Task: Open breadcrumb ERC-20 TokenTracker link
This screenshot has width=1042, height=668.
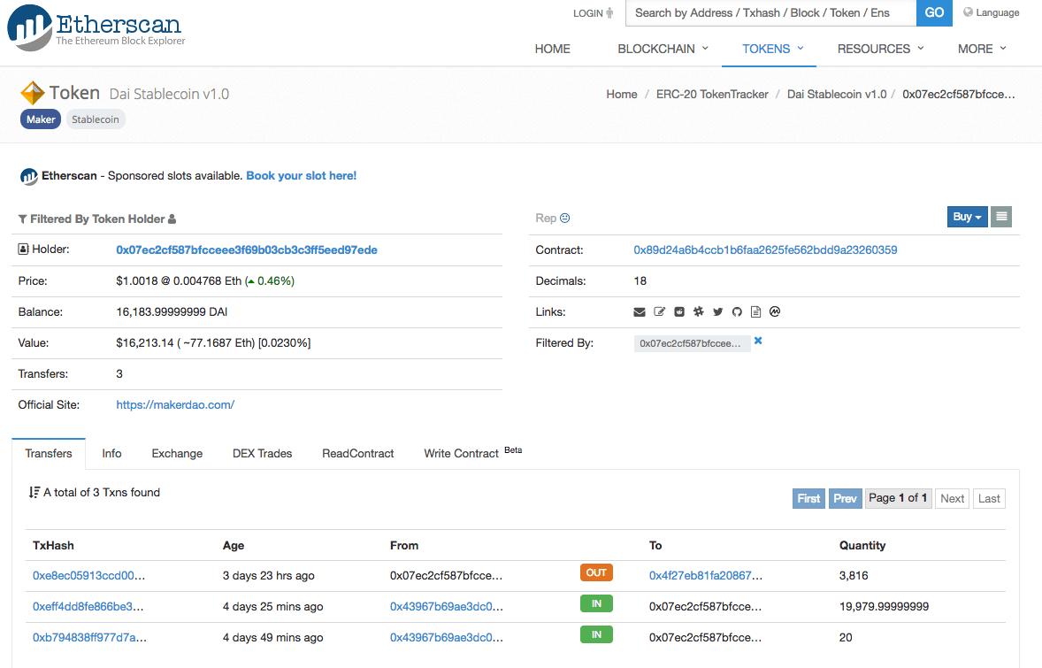Action: 712,95
